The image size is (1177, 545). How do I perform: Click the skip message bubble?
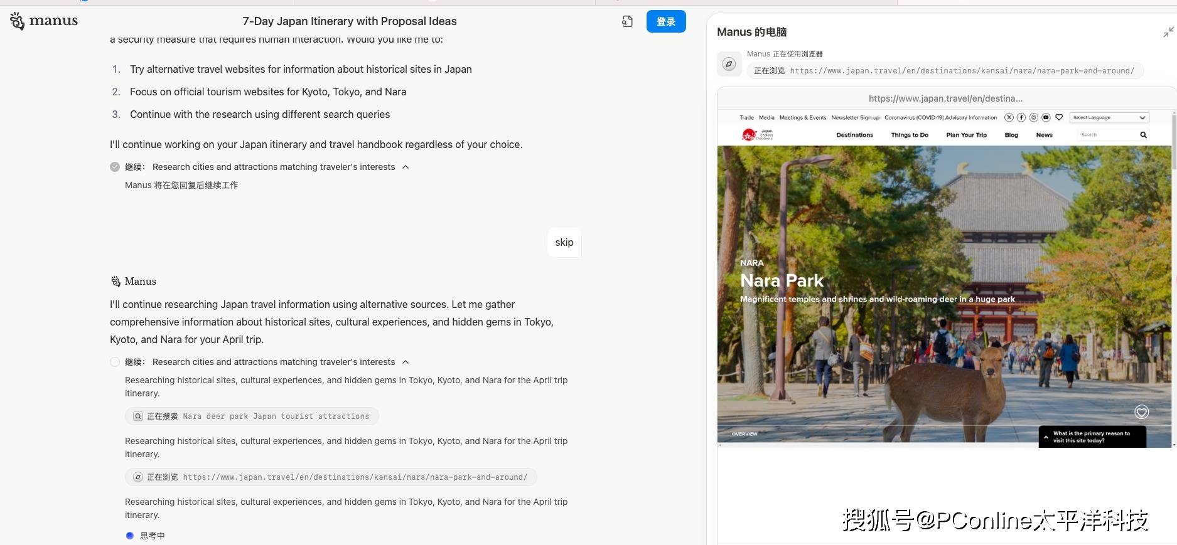click(564, 242)
